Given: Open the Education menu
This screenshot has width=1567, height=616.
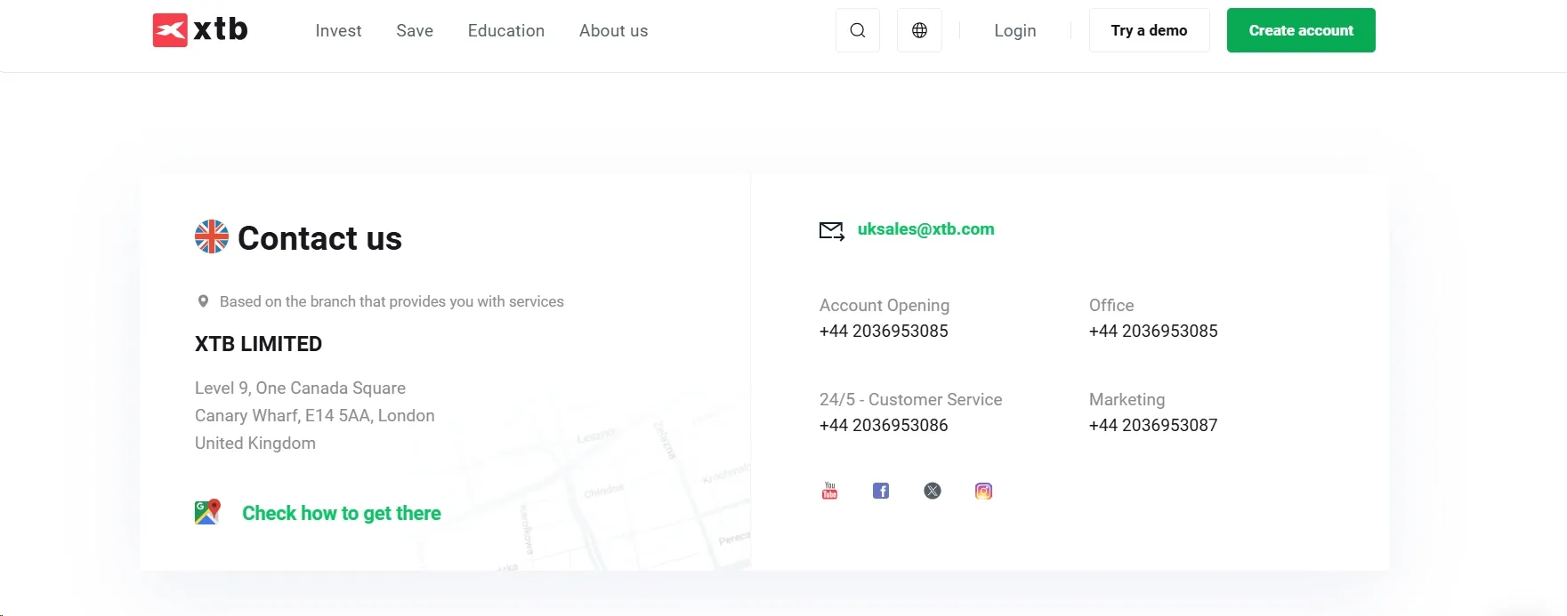Looking at the screenshot, I should point(506,30).
